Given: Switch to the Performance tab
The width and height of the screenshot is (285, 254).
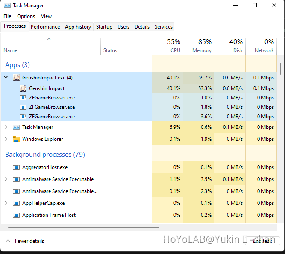Looking at the screenshot, I should pyautogui.click(x=45, y=27).
